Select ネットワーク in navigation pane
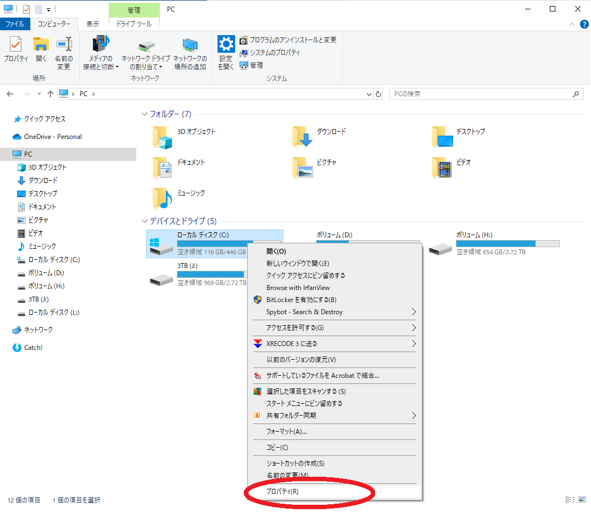Viewport: 591px width, 513px height. 38,330
